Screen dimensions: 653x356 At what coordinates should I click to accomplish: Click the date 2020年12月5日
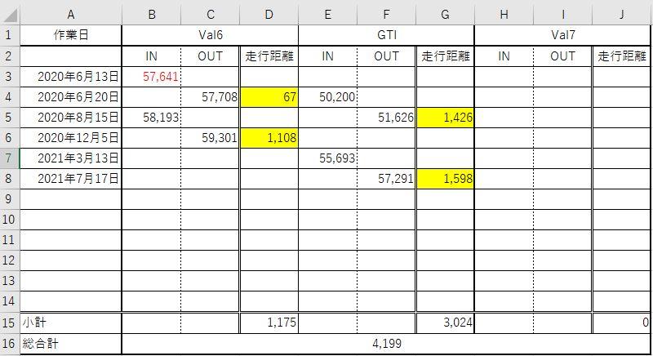click(71, 138)
